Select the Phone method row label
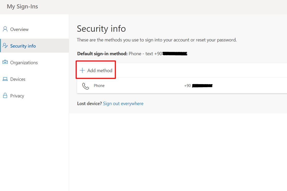The image size is (287, 191). tap(99, 86)
